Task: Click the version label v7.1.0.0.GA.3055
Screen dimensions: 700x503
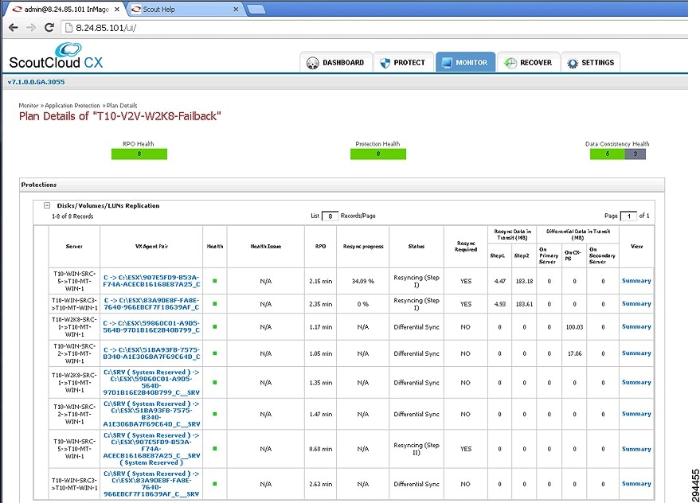Action: [36, 82]
